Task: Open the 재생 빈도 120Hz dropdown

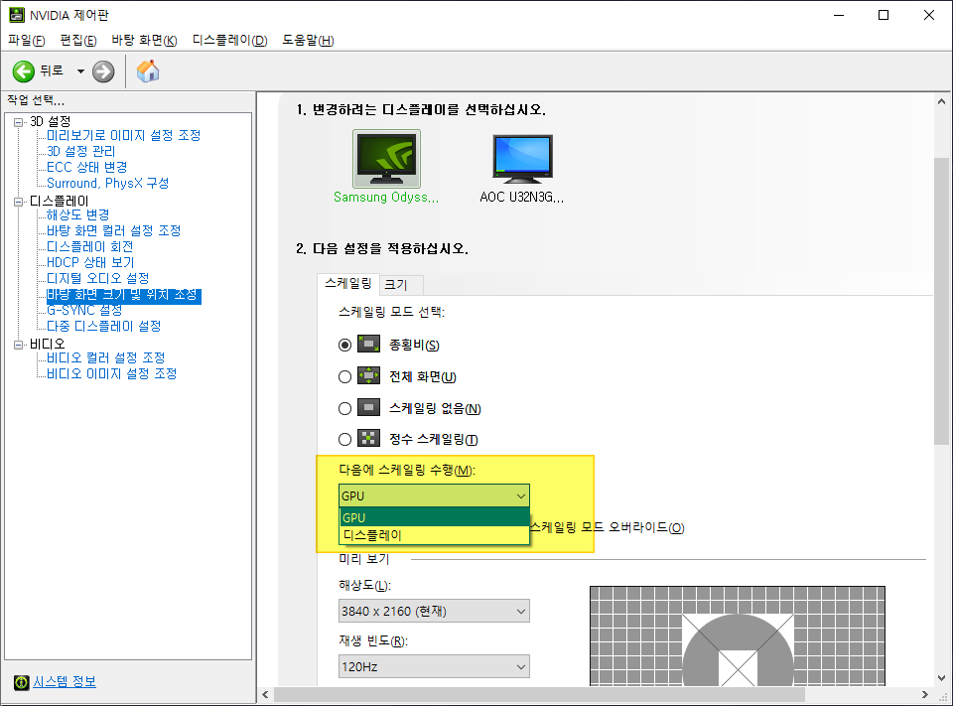Action: point(434,666)
